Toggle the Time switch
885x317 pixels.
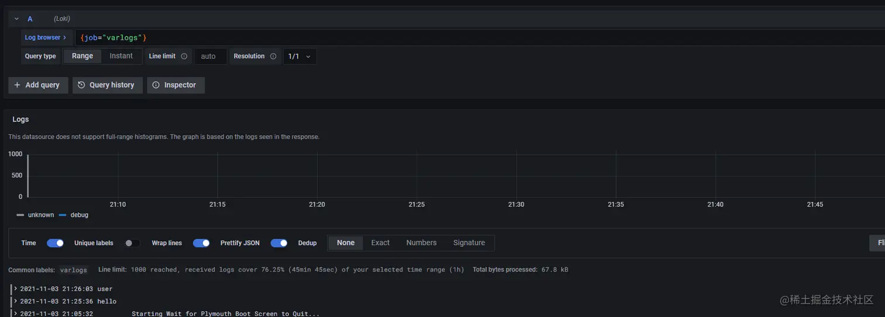click(56, 243)
